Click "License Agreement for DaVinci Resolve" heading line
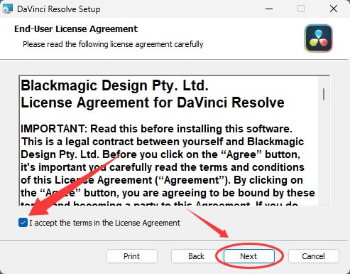 pyautogui.click(x=153, y=102)
